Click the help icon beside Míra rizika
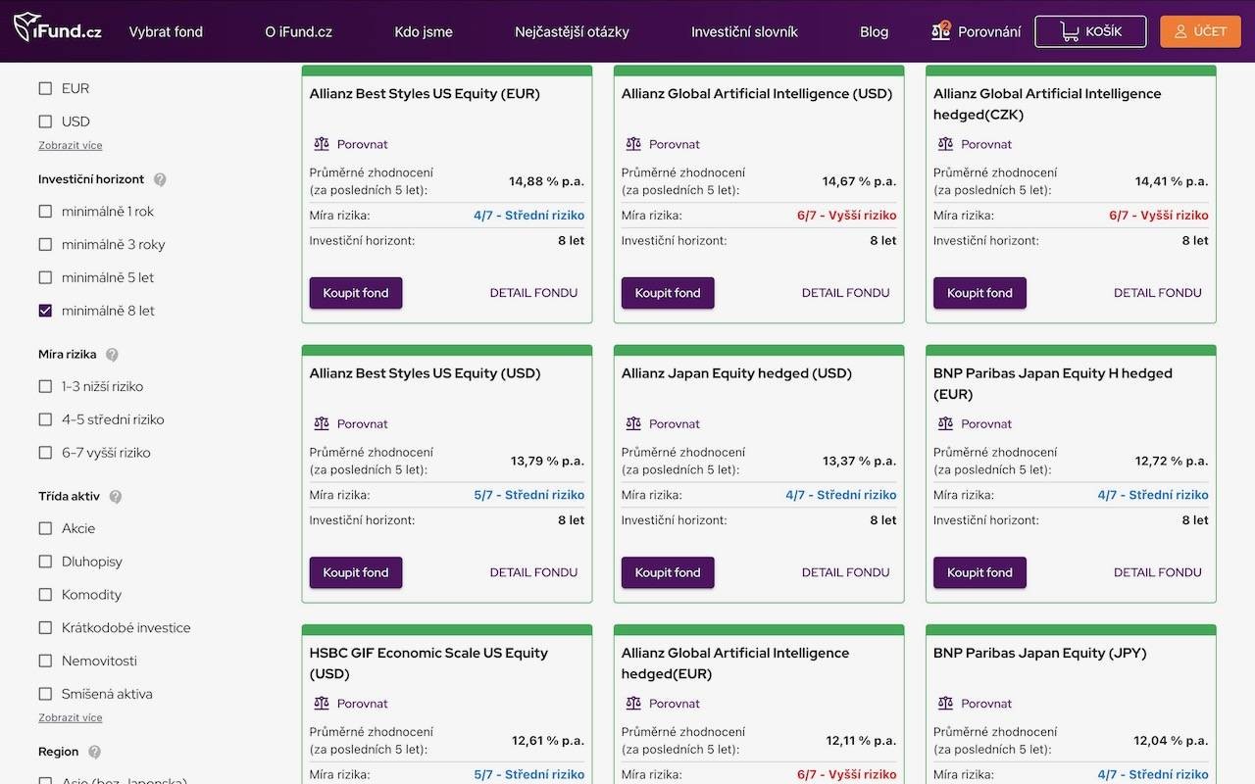This screenshot has width=1255, height=784. (112, 355)
